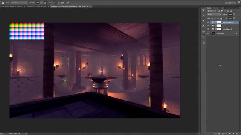Viewport: 241px width, 135px height.
Task: Enable airbrush mode icon
Action: pyautogui.click(x=63, y=3)
